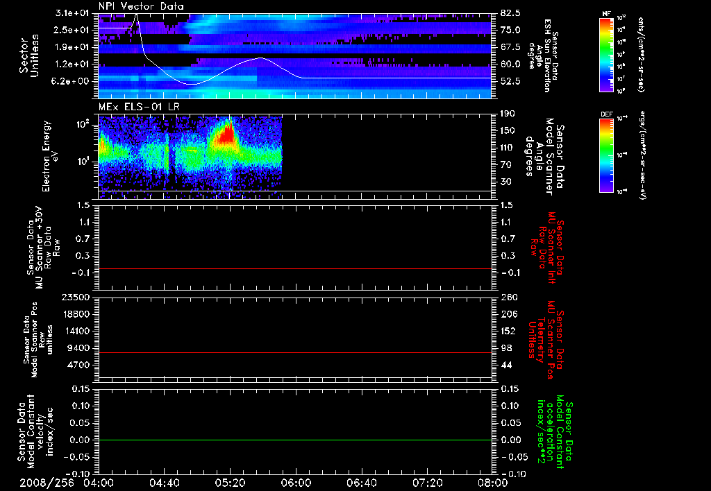The image size is (711, 491).
Task: Click the 1.9e+01 sector tick label
Action: [x=72, y=47]
